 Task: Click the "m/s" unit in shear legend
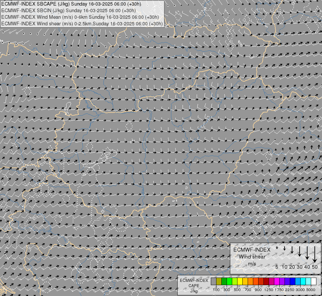[252, 263]
